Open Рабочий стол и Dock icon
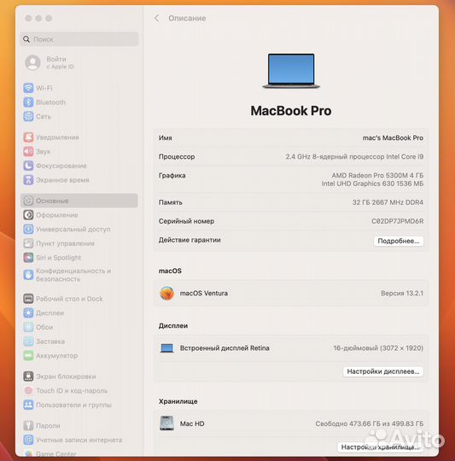 (x=28, y=299)
